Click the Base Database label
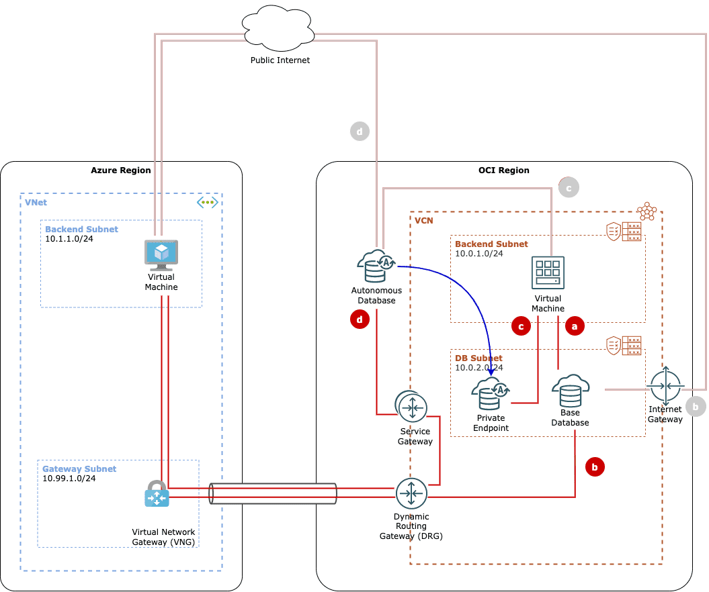This screenshot has height=592, width=709. tap(570, 417)
